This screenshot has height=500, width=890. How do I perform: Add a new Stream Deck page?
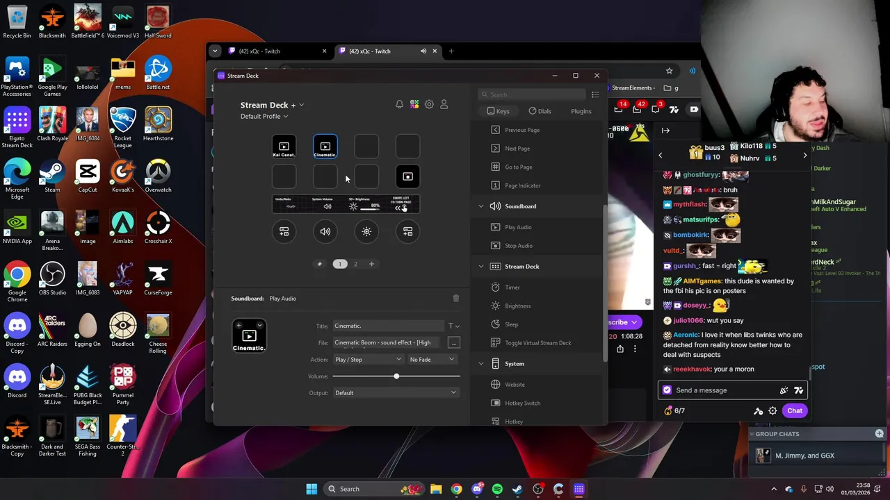tap(371, 264)
